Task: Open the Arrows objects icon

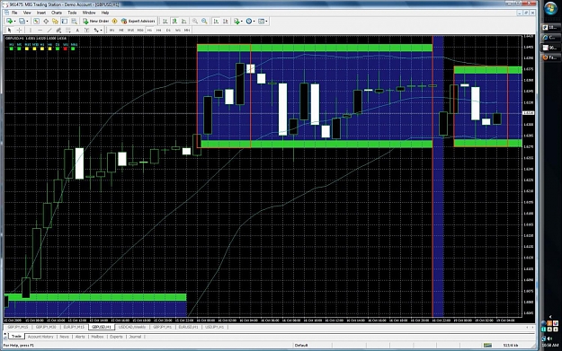Action: coord(96,30)
